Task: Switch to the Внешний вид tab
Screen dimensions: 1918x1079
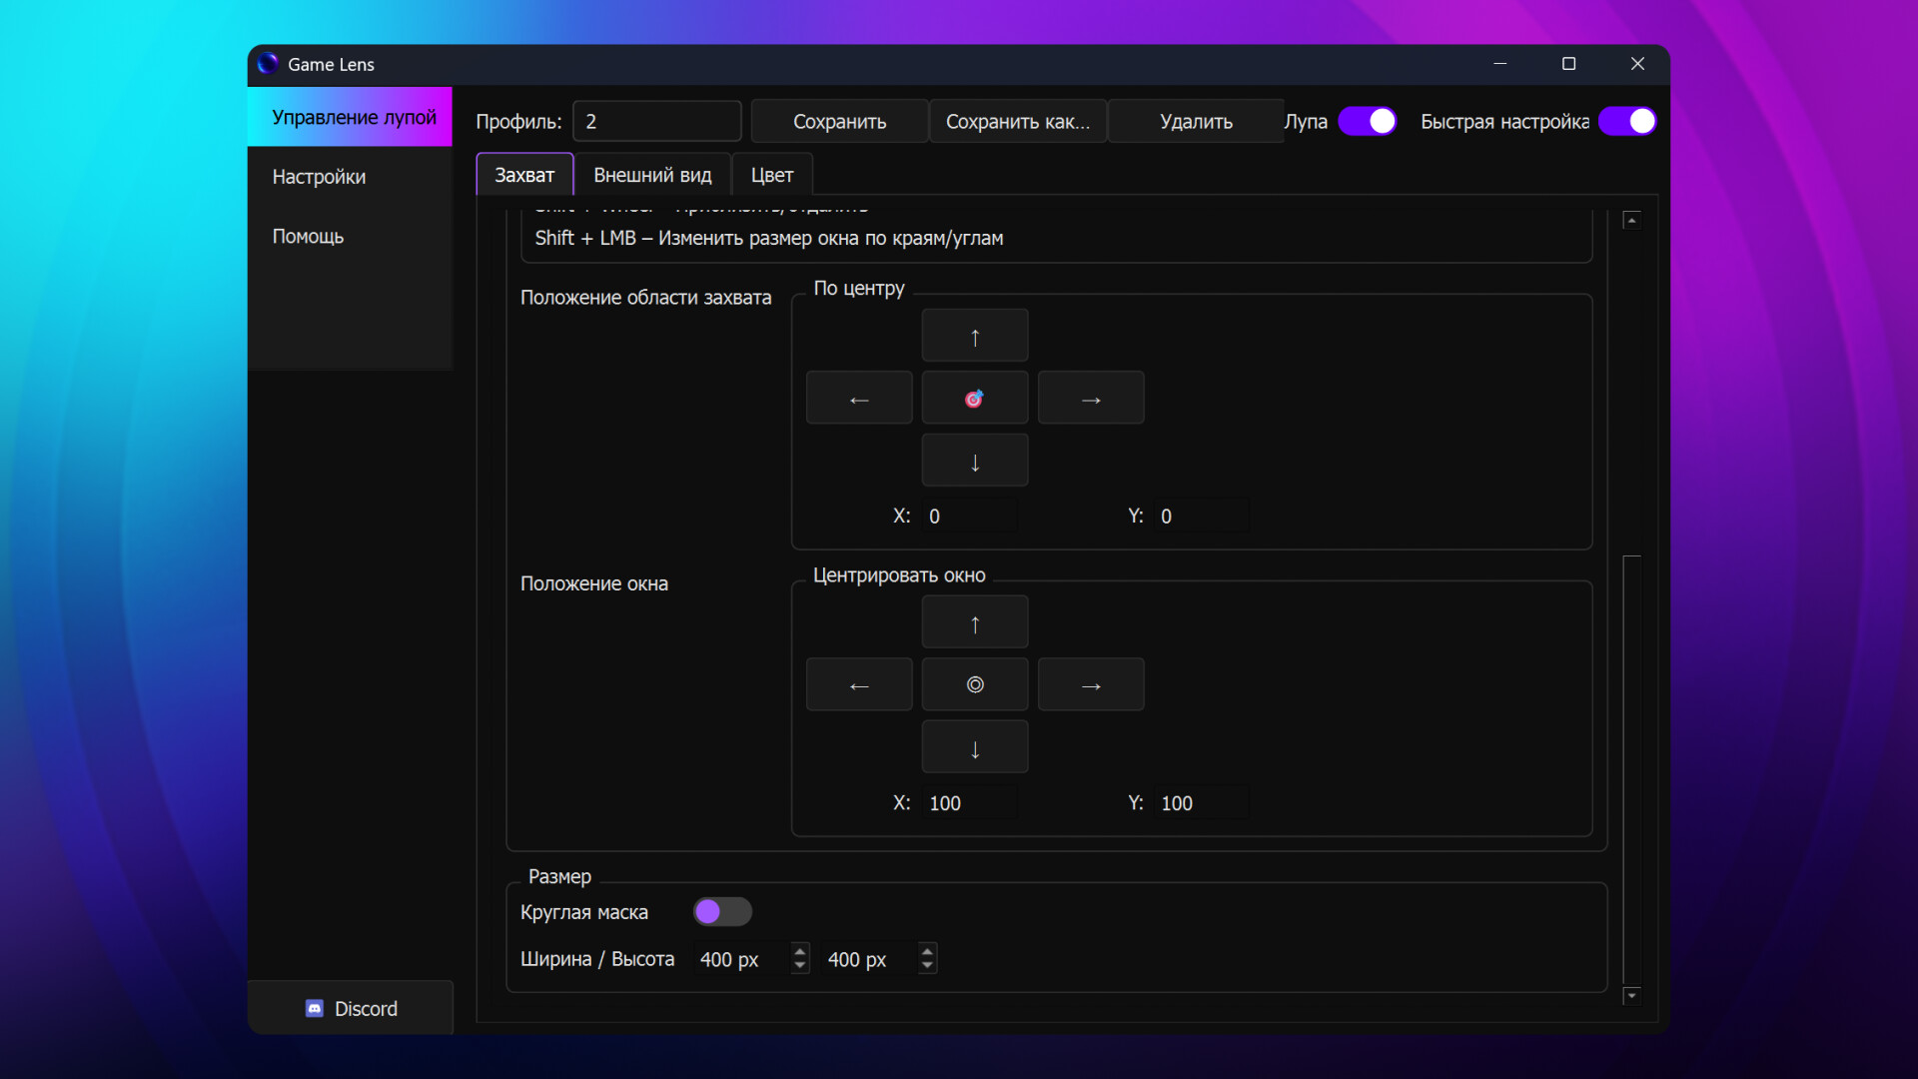Action: tap(652, 174)
